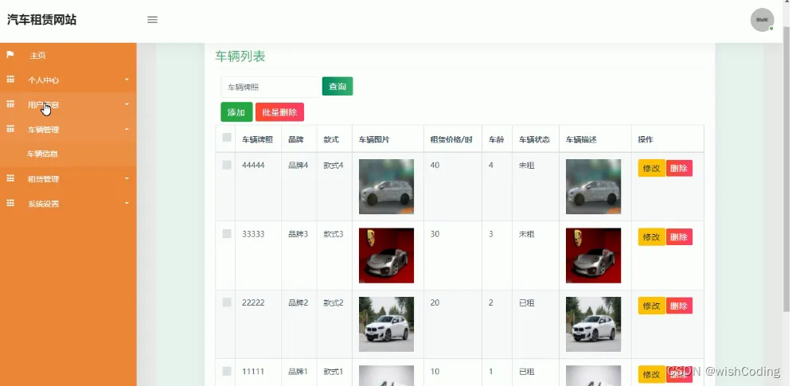Click the green 添加 button
This screenshot has width=792, height=386.
tap(236, 112)
